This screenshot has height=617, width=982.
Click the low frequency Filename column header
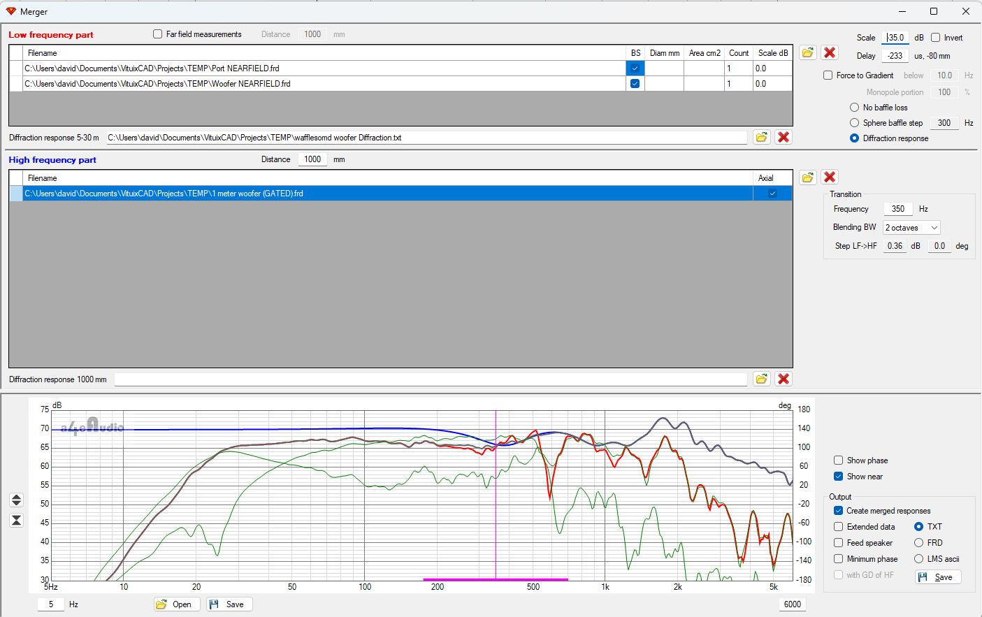[324, 53]
